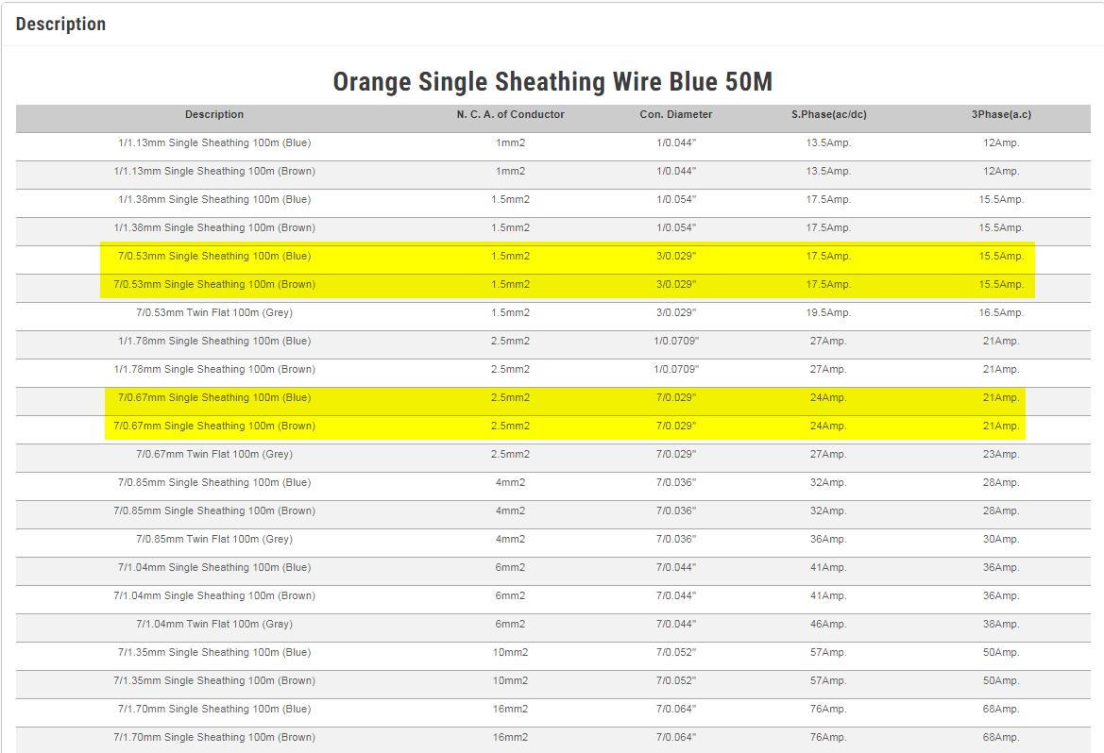Click 46Amp. in the 7/1.04mm Twin Flat row
1104x753 pixels.
coord(828,624)
